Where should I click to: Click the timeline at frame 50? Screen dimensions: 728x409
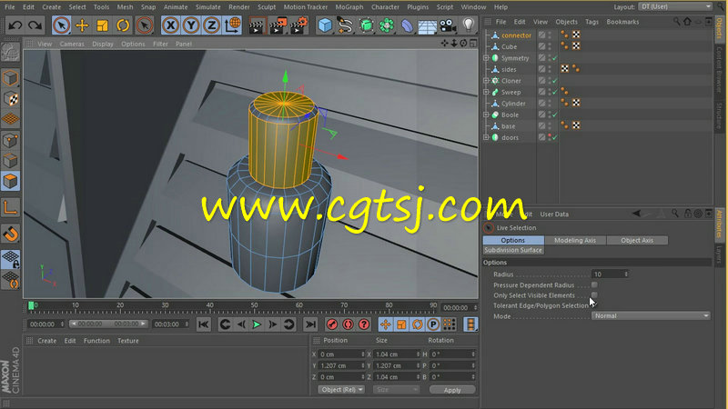tap(254, 306)
